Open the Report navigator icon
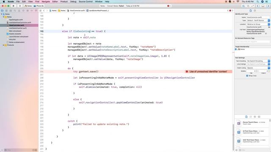 pyautogui.click(x=36, y=11)
